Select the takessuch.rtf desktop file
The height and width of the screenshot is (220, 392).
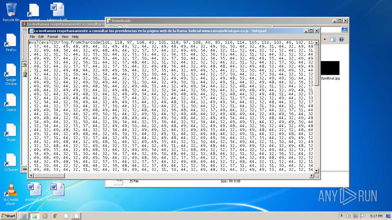(57, 12)
